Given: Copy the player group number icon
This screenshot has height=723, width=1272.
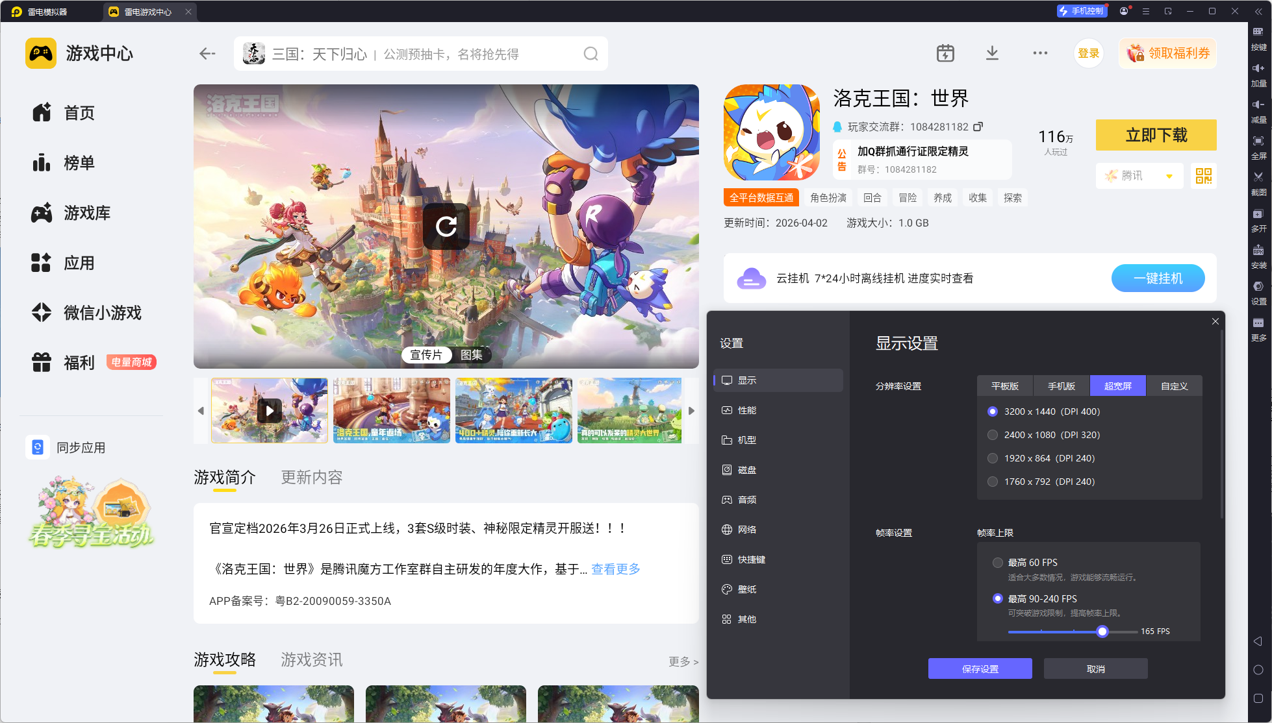Looking at the screenshot, I should pos(978,127).
